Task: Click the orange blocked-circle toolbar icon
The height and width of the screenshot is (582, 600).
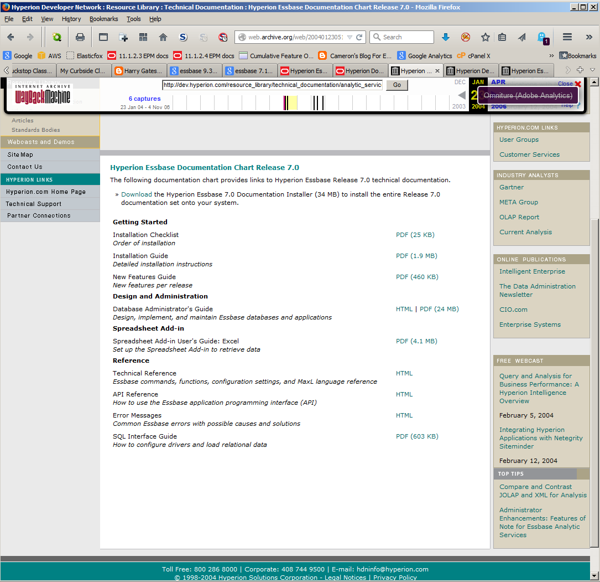Action: [x=465, y=37]
